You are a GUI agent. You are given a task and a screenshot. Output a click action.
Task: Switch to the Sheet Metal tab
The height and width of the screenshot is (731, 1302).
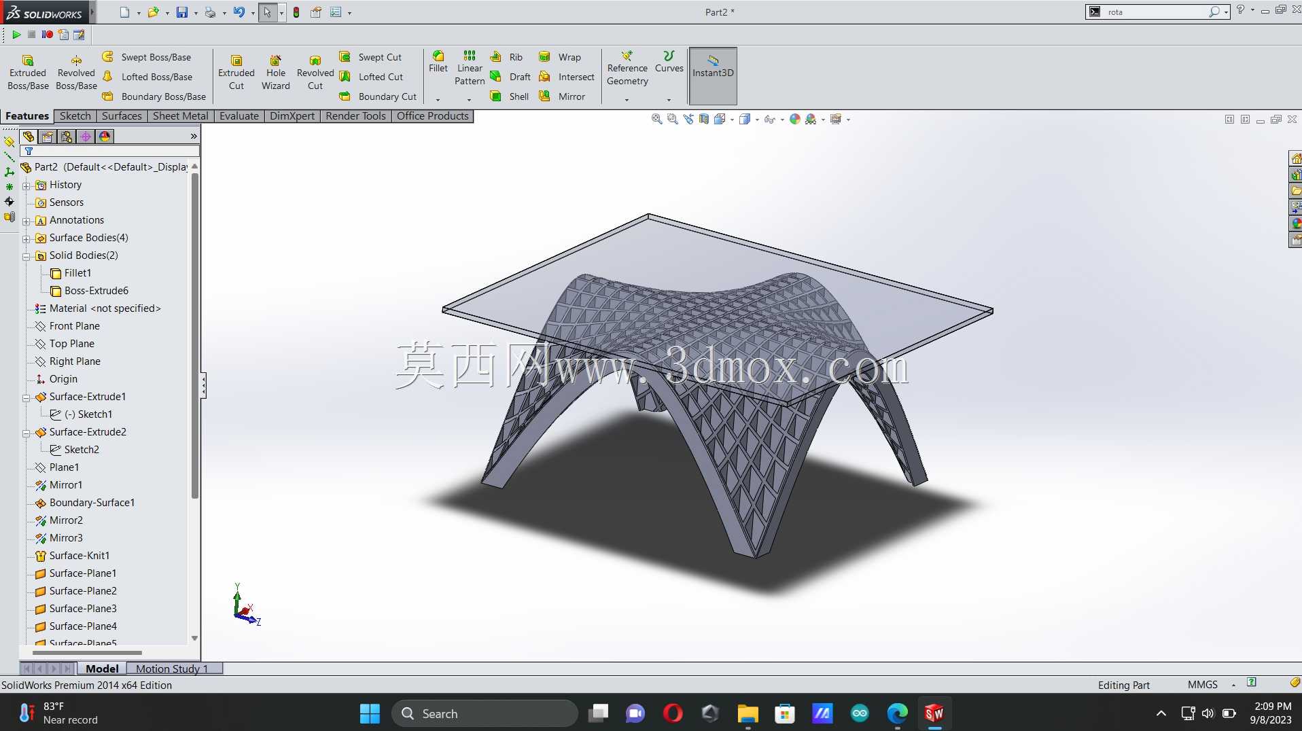coord(180,116)
